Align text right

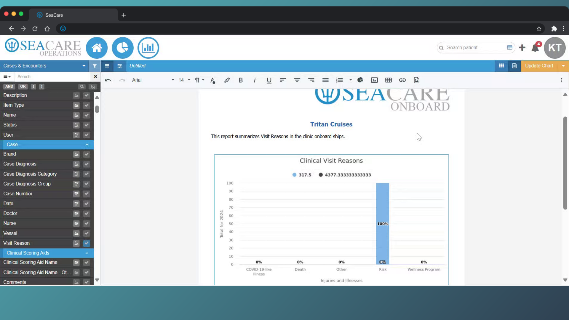pos(311,80)
